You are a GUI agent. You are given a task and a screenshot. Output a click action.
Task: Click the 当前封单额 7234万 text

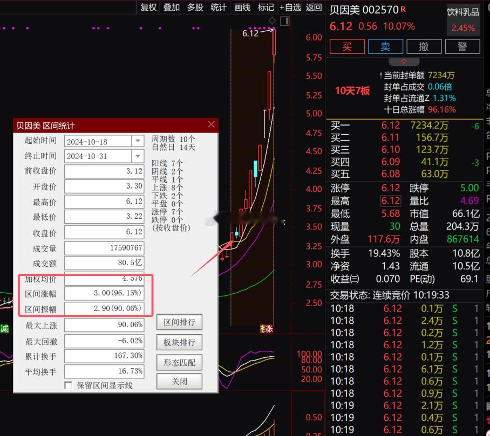[x=419, y=75]
